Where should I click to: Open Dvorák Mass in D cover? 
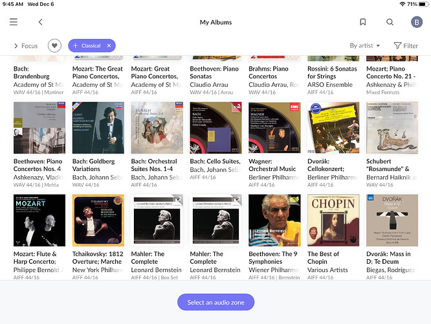coord(392,220)
